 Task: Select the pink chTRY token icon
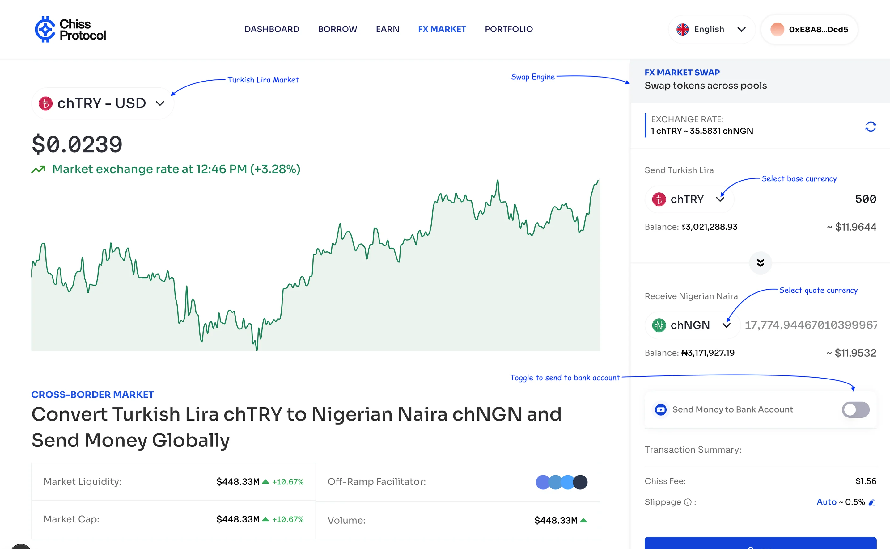[x=659, y=199]
